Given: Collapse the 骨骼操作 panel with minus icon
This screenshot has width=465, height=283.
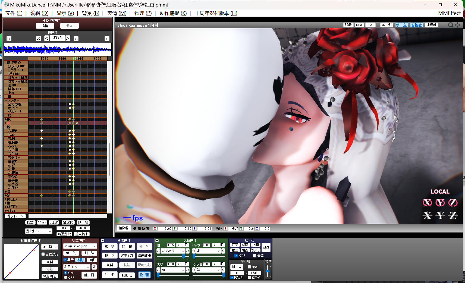Looking at the screenshot, I should click(103, 241).
